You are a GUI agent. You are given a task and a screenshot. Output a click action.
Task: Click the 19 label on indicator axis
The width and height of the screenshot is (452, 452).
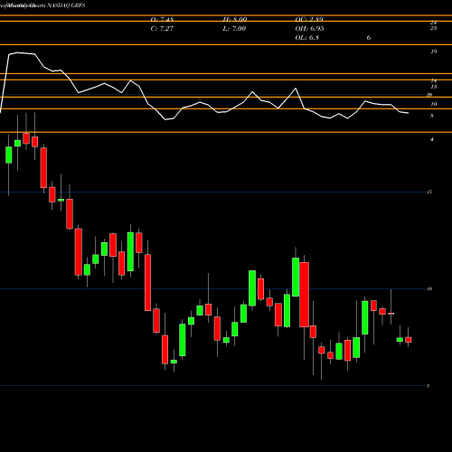(x=433, y=52)
